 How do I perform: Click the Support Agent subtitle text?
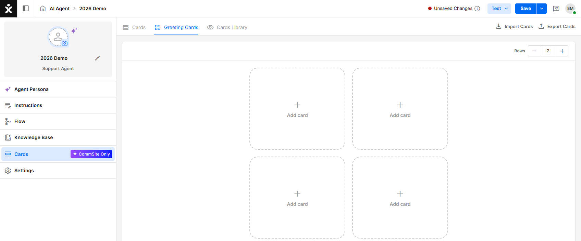58,68
